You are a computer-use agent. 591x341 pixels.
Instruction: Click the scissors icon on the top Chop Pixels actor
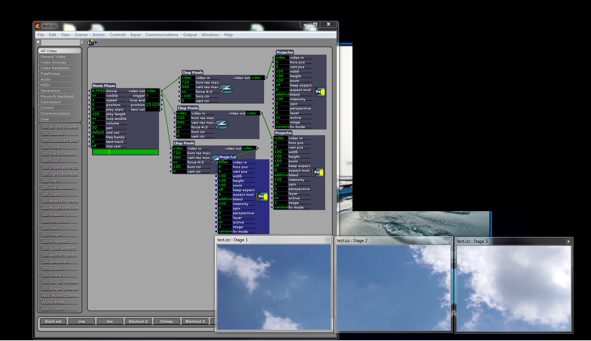click(226, 89)
